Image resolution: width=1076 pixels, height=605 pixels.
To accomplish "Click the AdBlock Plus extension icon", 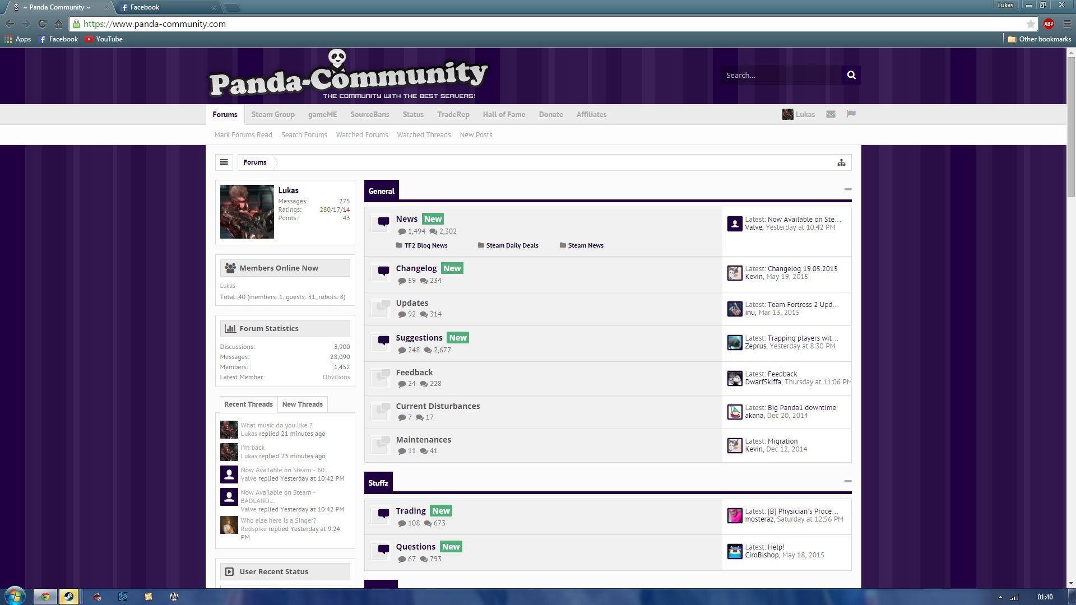I will [x=1049, y=24].
